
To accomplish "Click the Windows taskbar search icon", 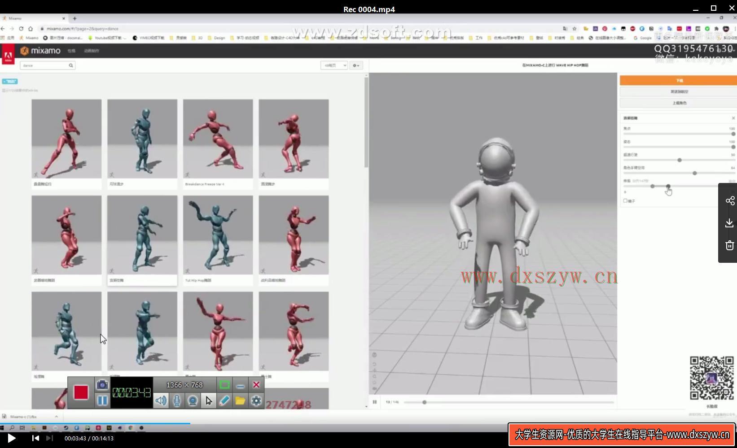I will 12,428.
